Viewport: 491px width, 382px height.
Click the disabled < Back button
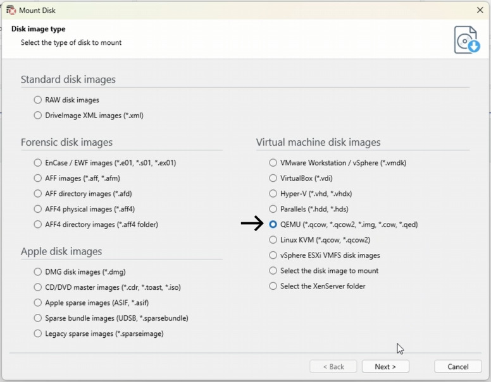[x=333, y=367]
